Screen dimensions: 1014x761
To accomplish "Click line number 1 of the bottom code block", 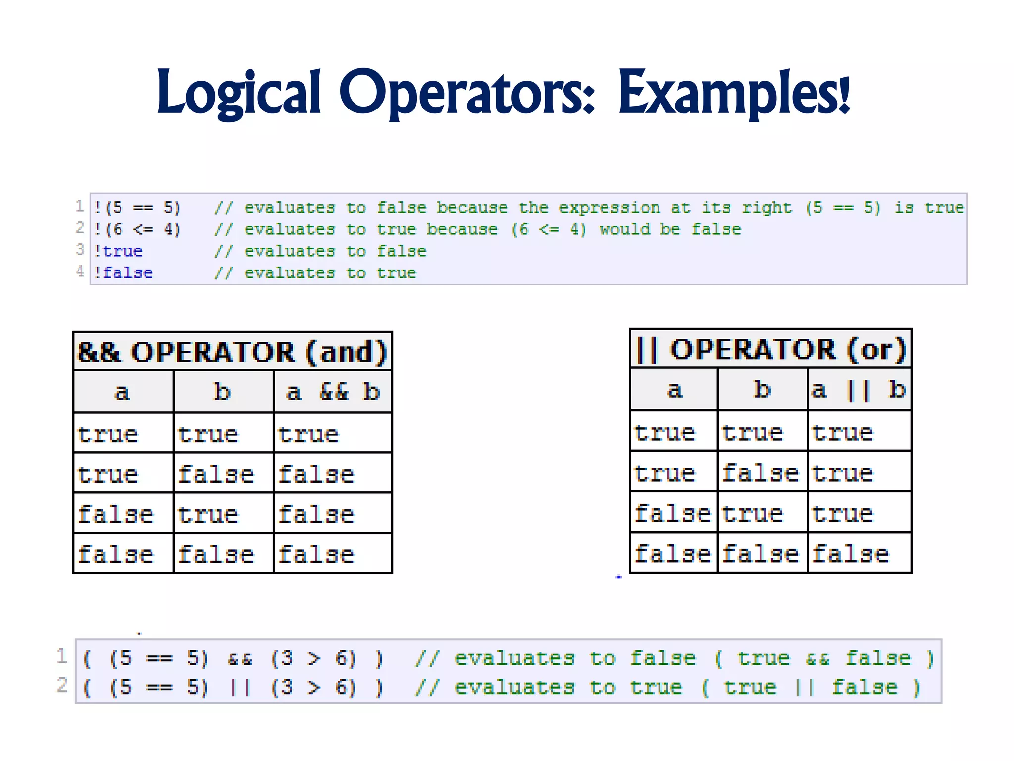I will [62, 656].
